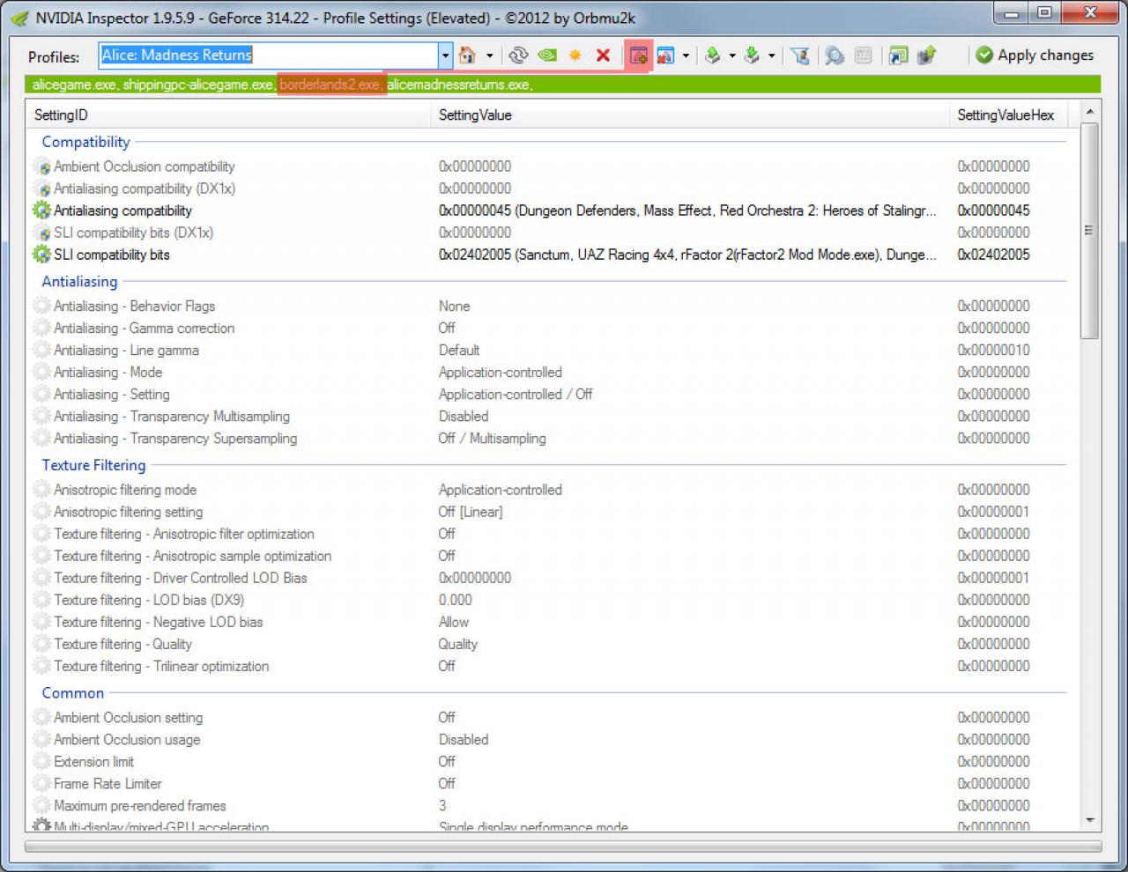Click the vertical scrollbar thumb
The image size is (1128, 872).
(1089, 231)
